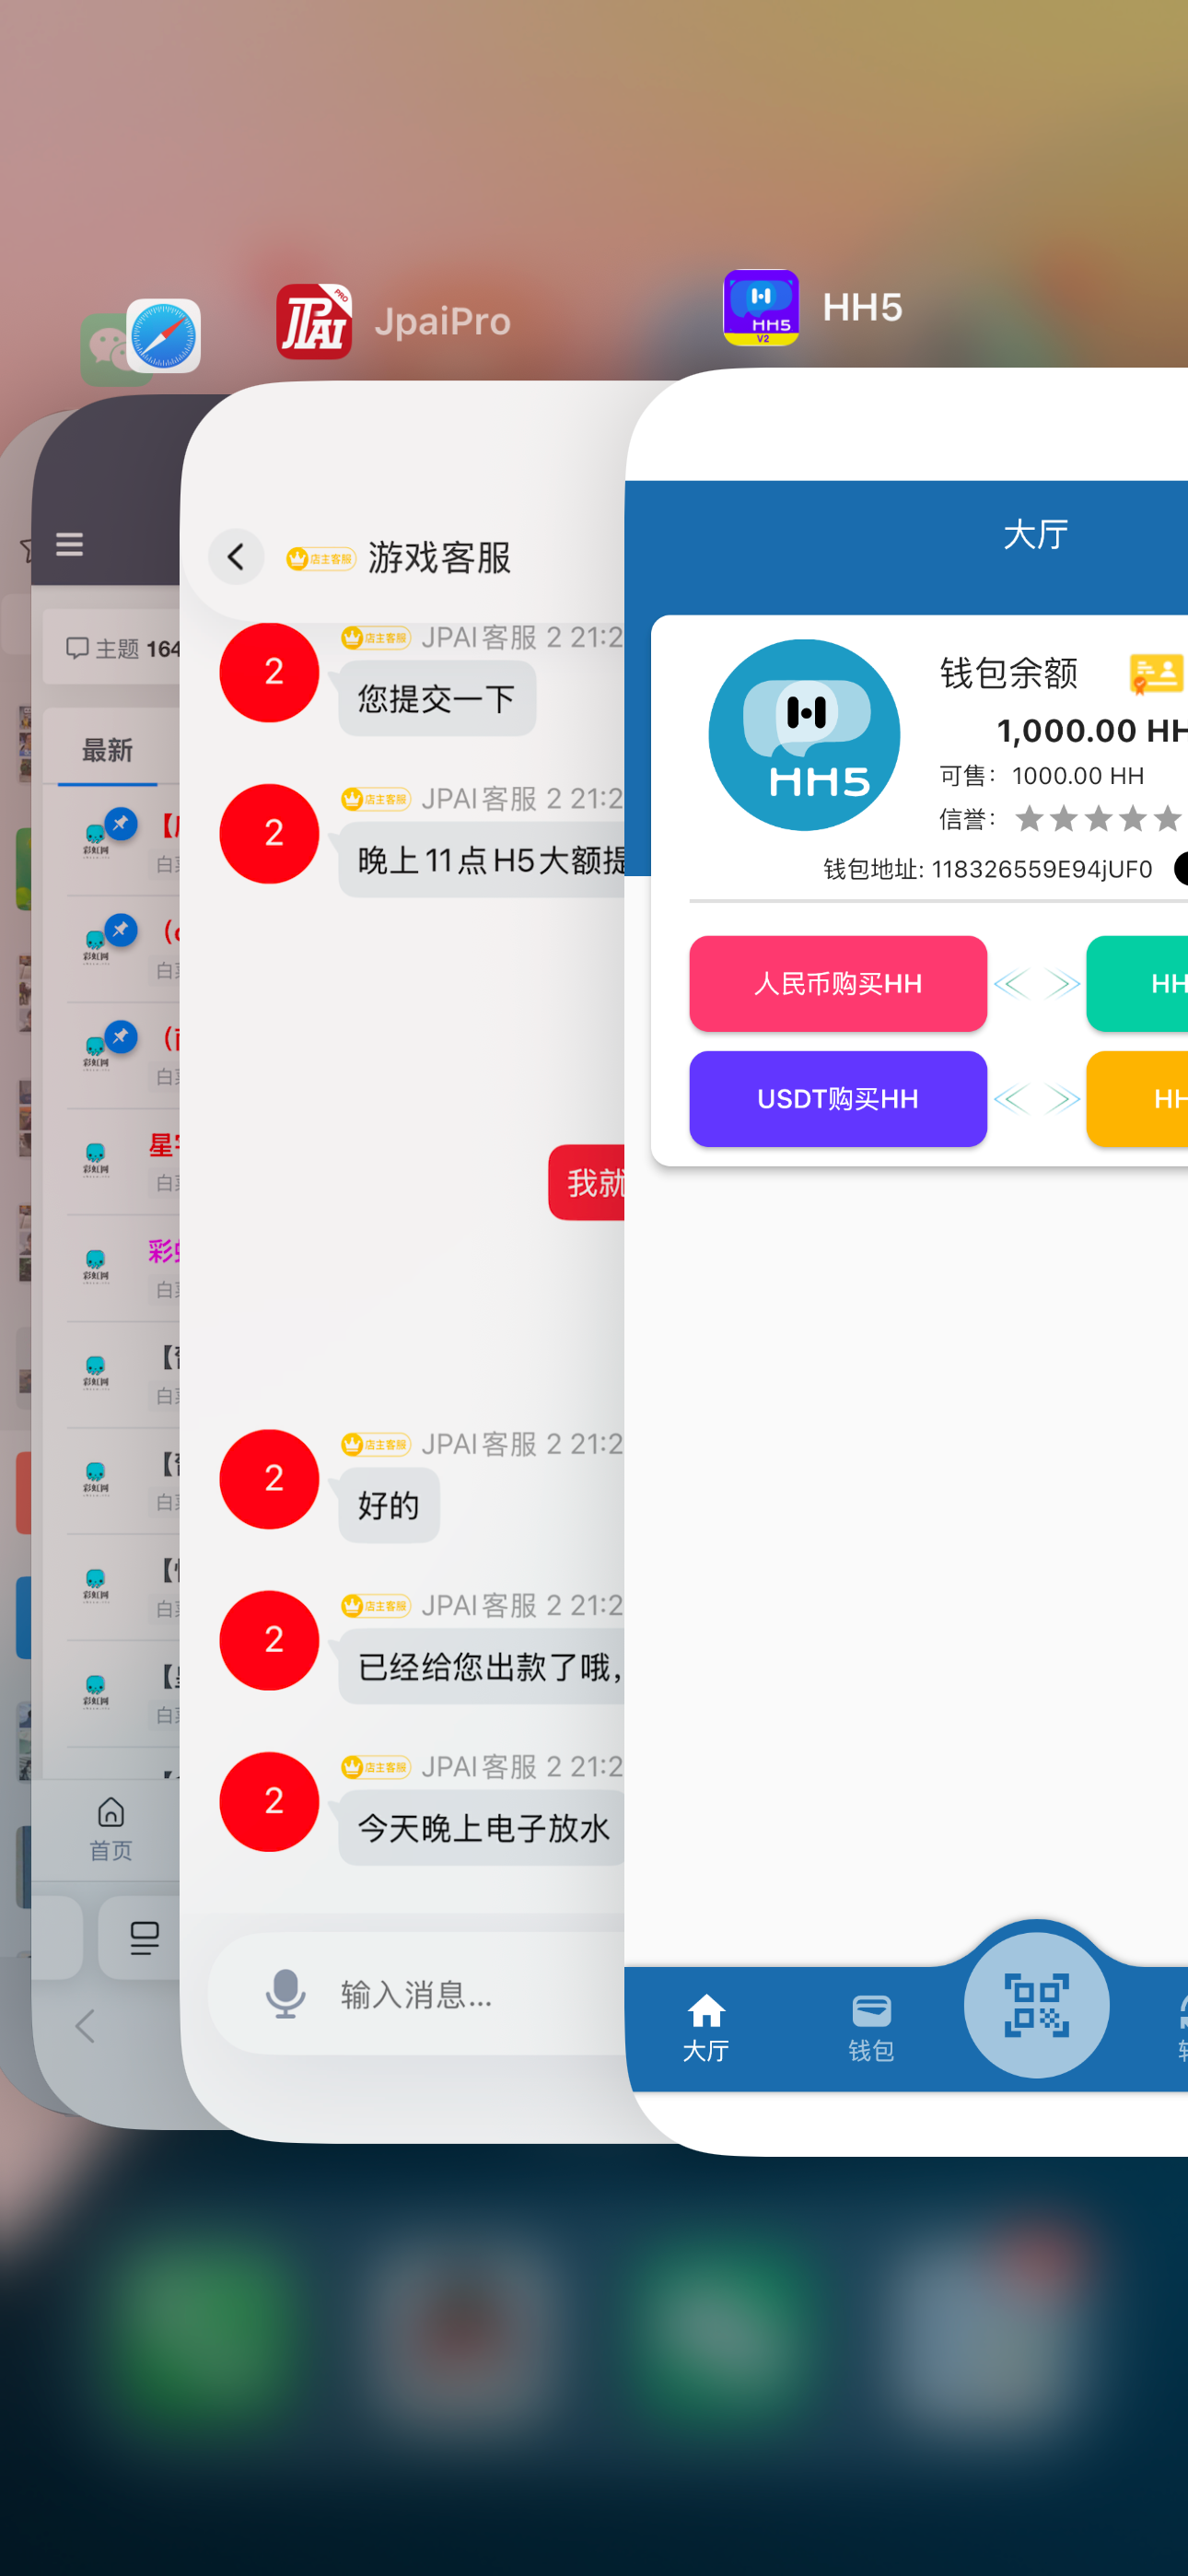The height and width of the screenshot is (2576, 1188).
Task: Open the hamburger menu icon
Action: point(69,545)
